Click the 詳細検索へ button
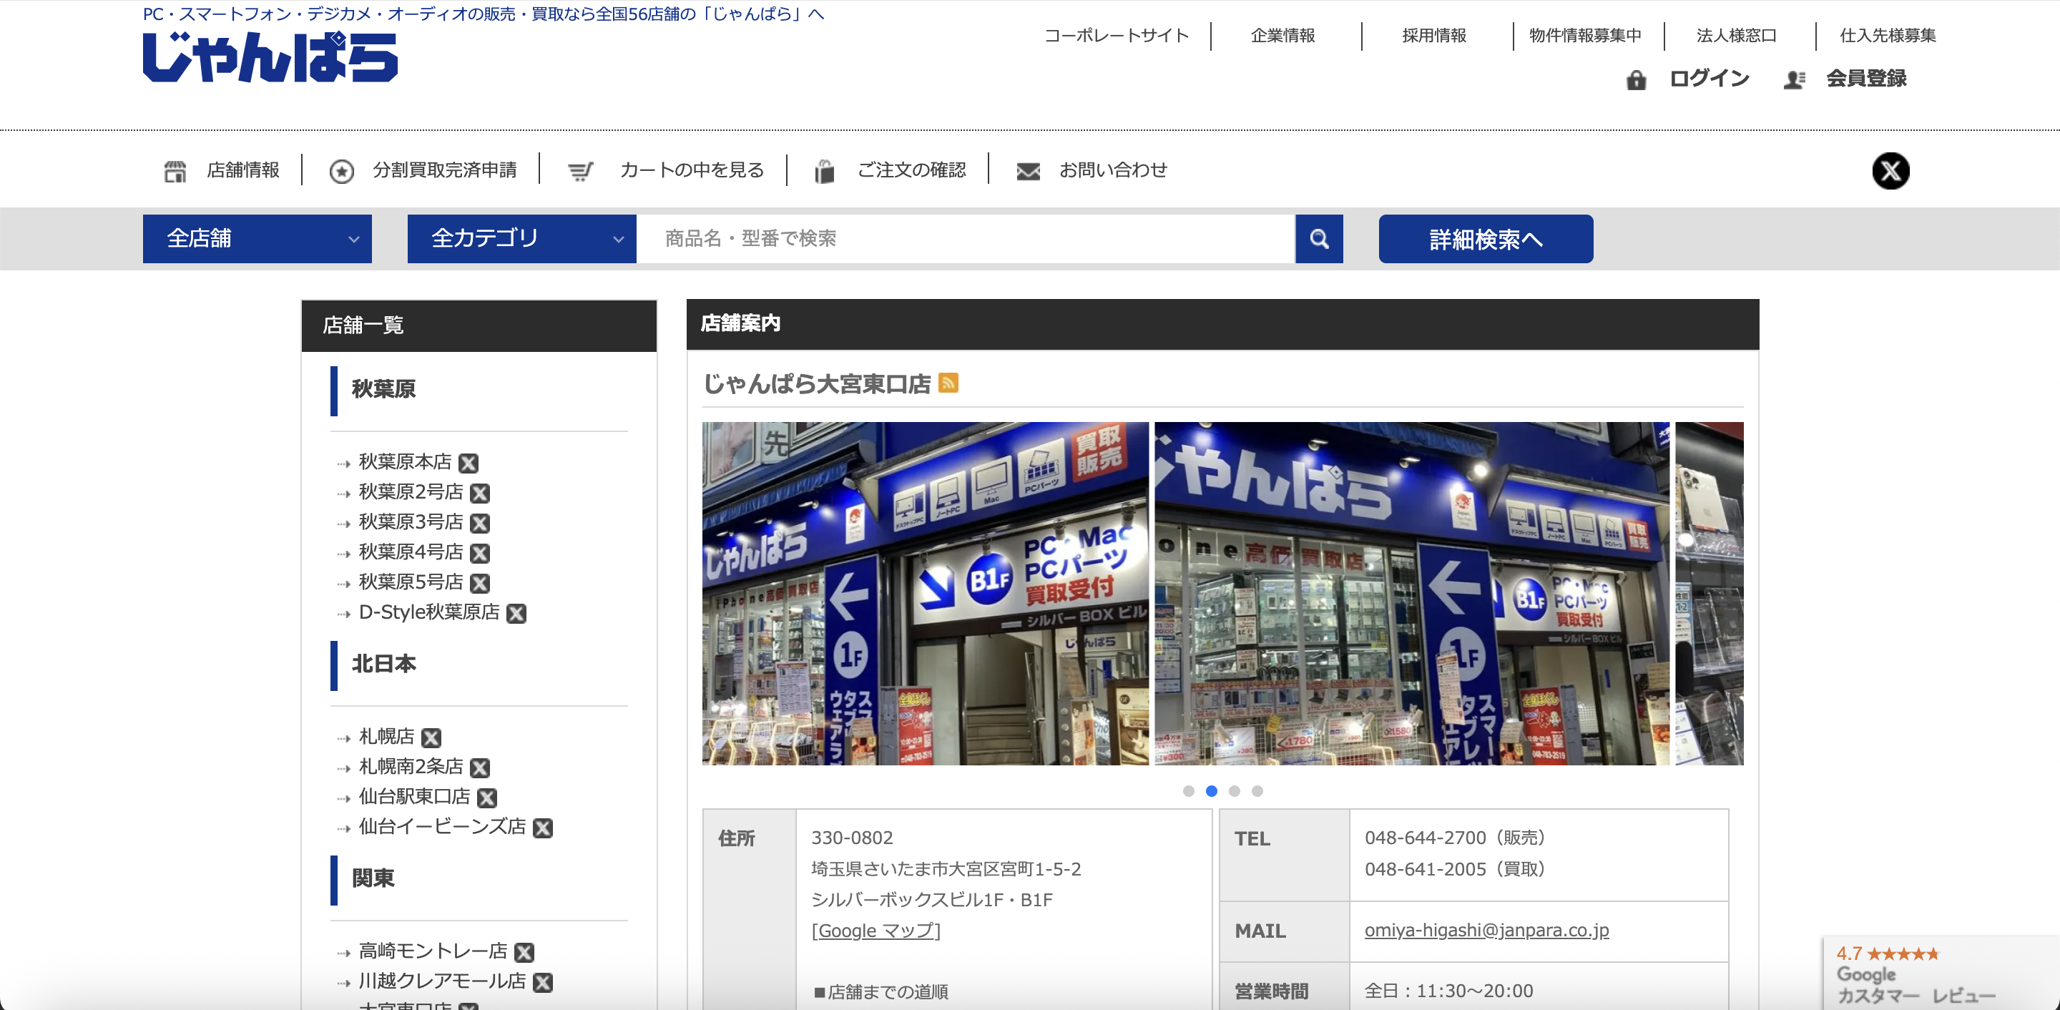This screenshot has width=2060, height=1010. [x=1486, y=238]
